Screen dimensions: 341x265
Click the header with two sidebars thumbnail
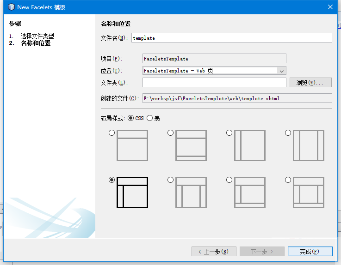[x=191, y=193]
